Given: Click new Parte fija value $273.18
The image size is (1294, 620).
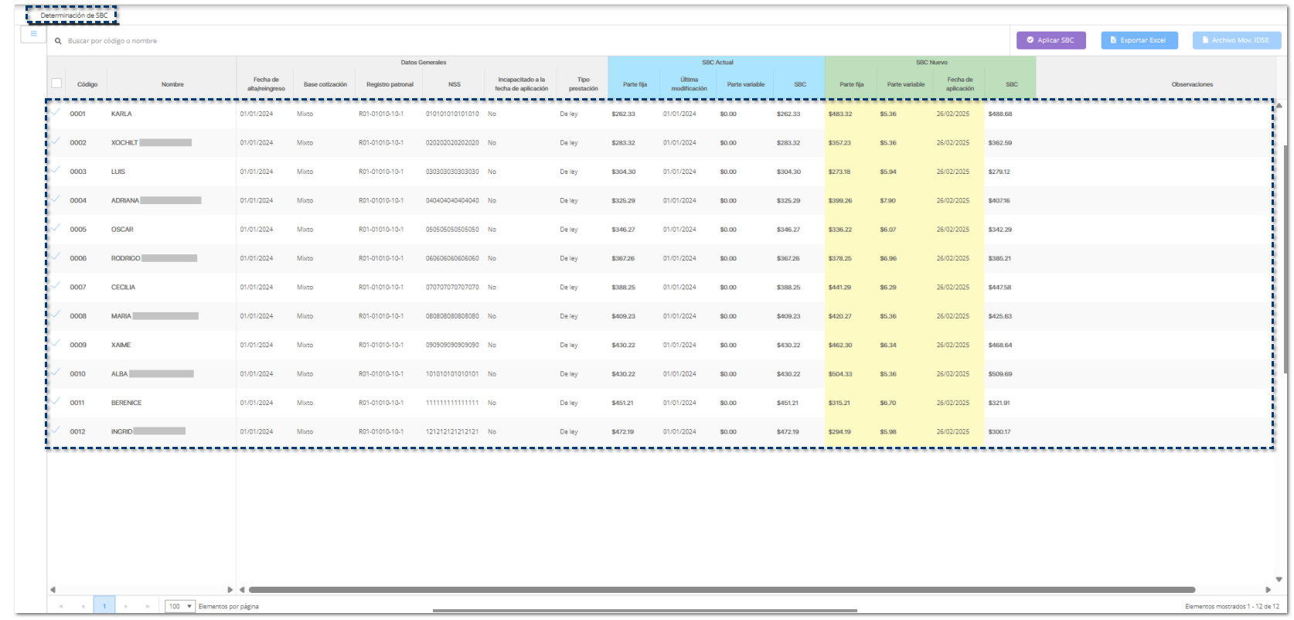Looking at the screenshot, I should click(x=839, y=172).
